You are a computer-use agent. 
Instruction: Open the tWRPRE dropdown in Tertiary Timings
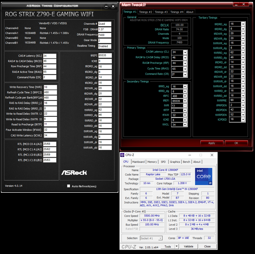click(243, 101)
